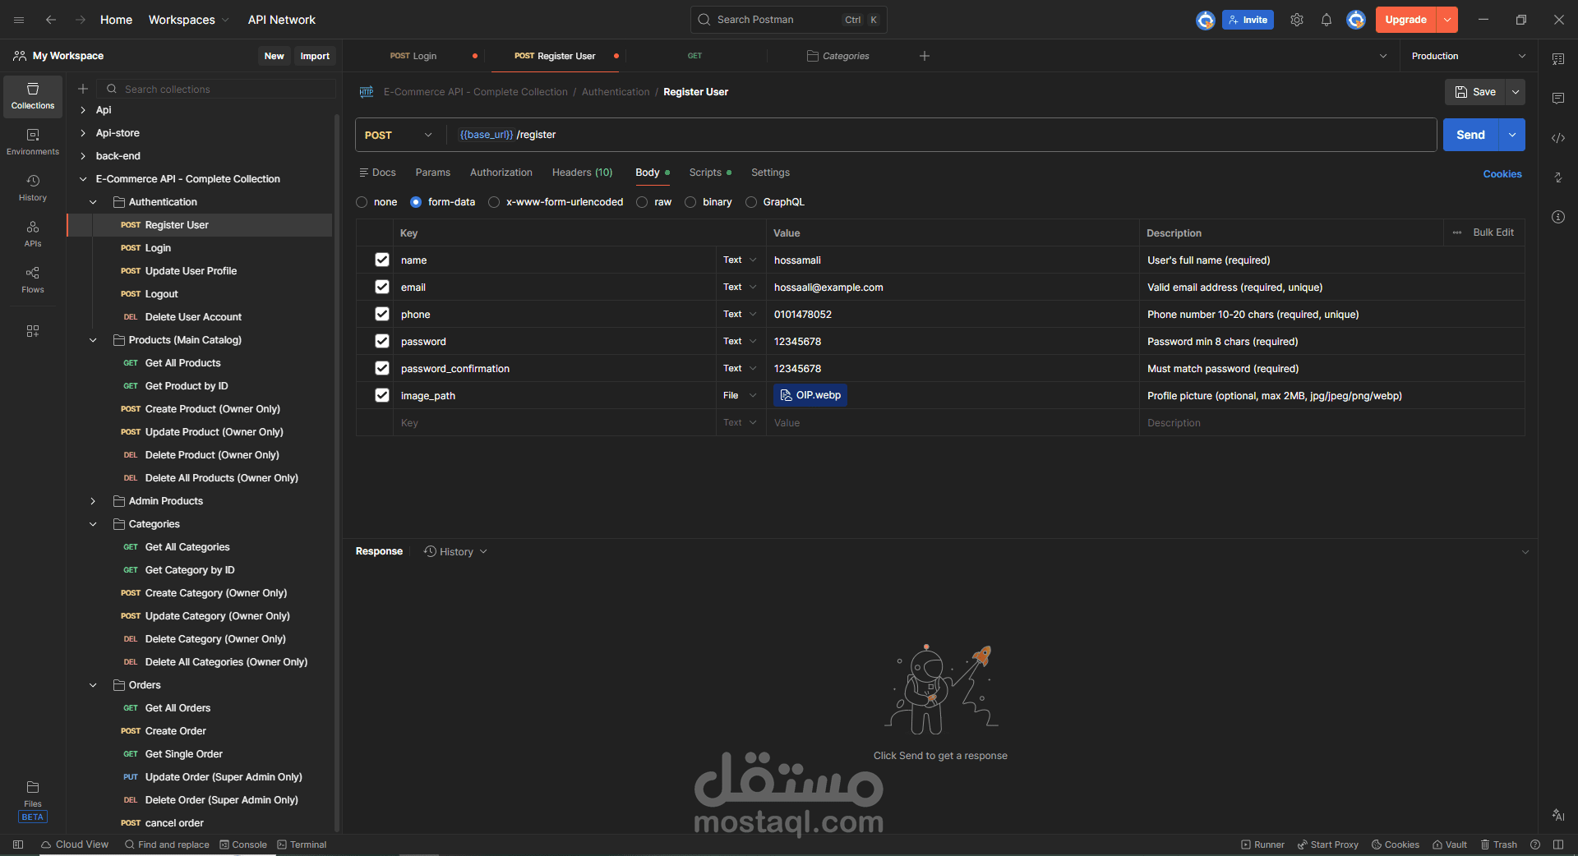Screen dimensions: 1578x856
Task: Open the documentation pane icon
Action: [x=1558, y=59]
